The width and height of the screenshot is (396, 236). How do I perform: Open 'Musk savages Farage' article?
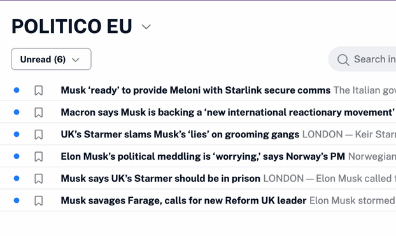(183, 200)
